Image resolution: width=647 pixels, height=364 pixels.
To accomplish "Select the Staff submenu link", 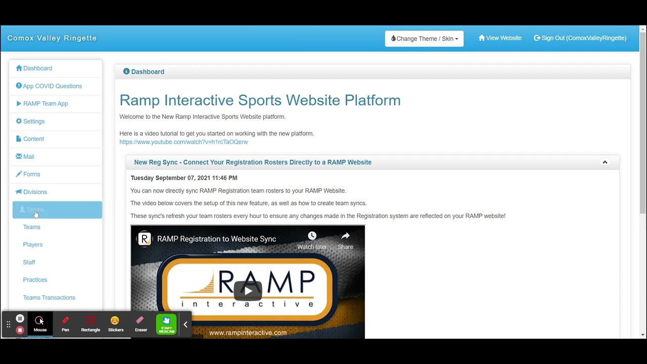I will click(x=29, y=262).
